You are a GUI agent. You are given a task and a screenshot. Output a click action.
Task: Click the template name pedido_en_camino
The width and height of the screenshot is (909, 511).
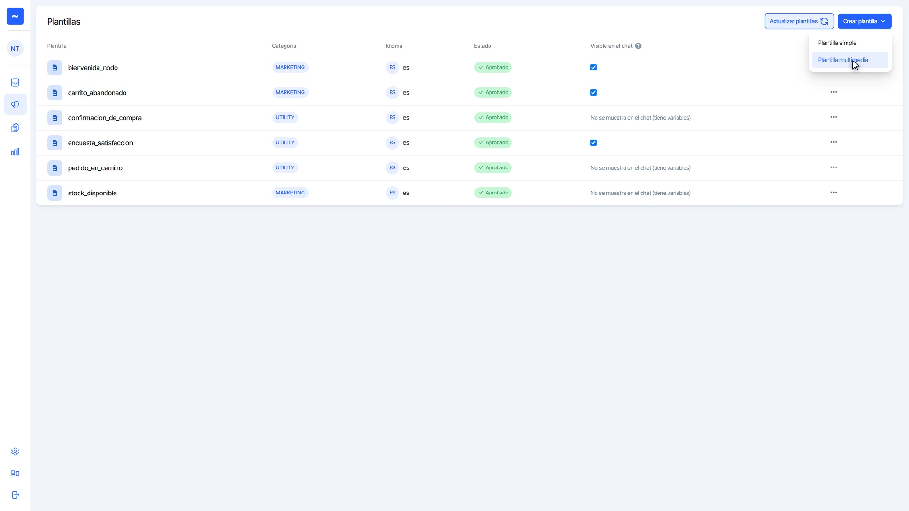pyautogui.click(x=95, y=168)
